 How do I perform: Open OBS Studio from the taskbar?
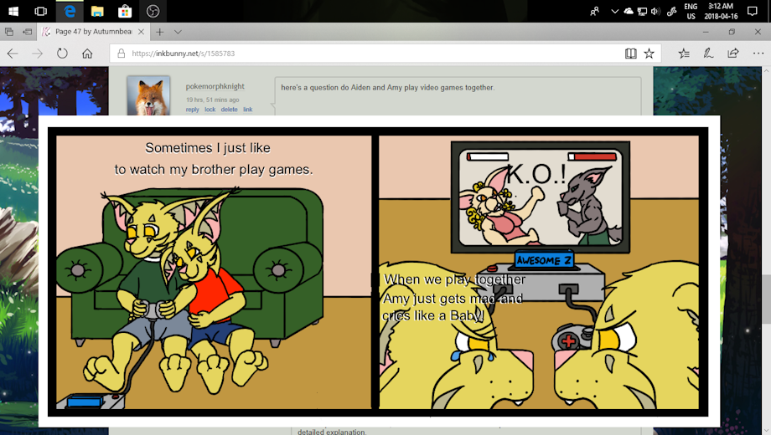[153, 11]
